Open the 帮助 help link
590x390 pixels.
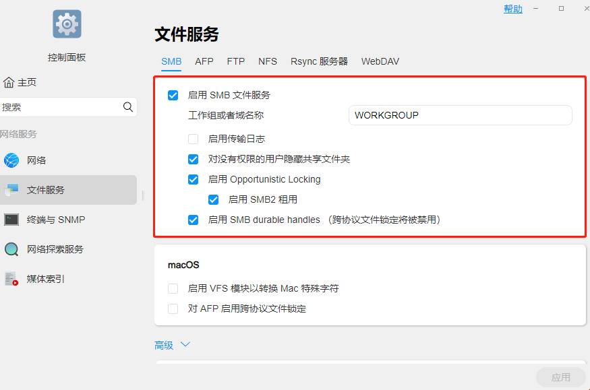[513, 9]
